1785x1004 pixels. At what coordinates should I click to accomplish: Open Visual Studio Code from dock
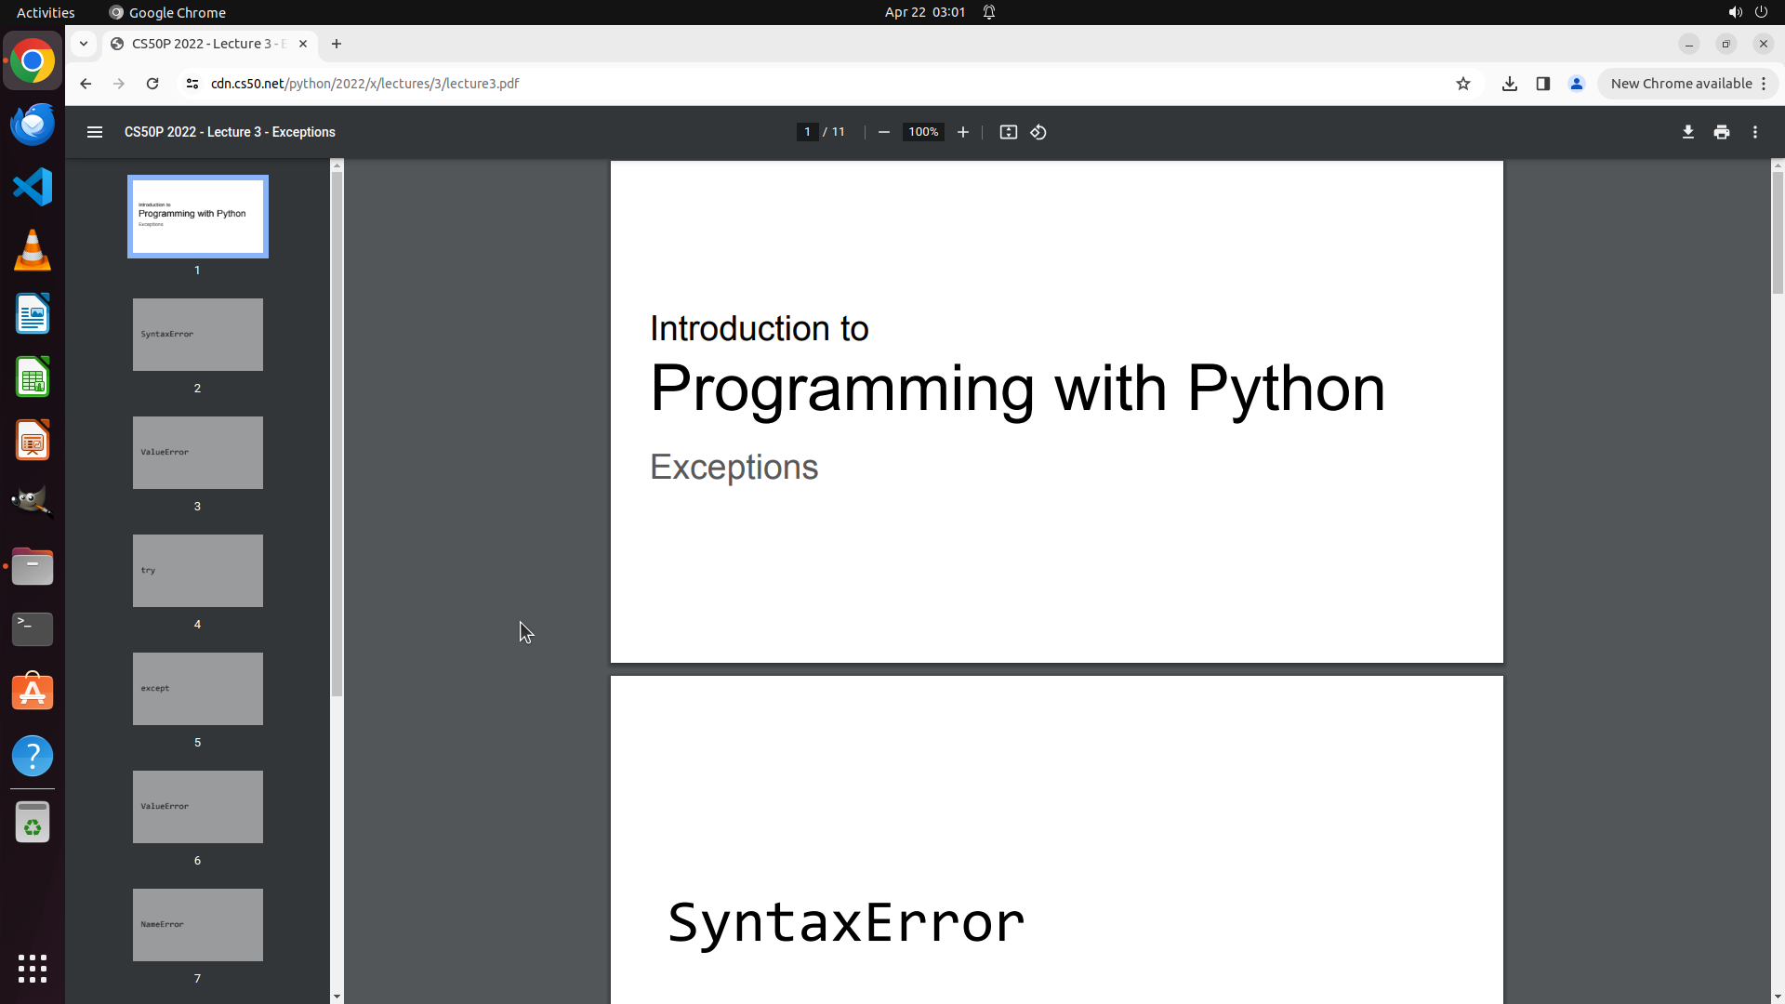[33, 187]
